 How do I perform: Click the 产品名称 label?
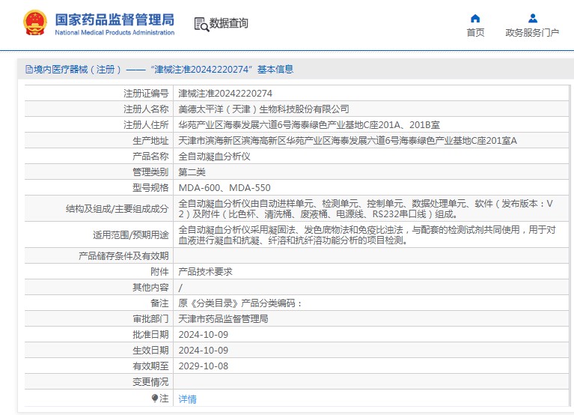pyautogui.click(x=150, y=157)
